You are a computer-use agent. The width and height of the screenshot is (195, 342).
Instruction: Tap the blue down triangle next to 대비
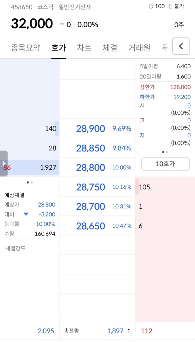tap(26, 214)
